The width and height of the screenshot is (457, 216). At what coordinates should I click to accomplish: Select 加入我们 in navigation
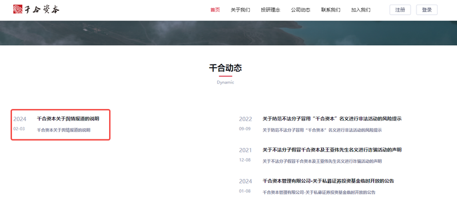pyautogui.click(x=360, y=10)
